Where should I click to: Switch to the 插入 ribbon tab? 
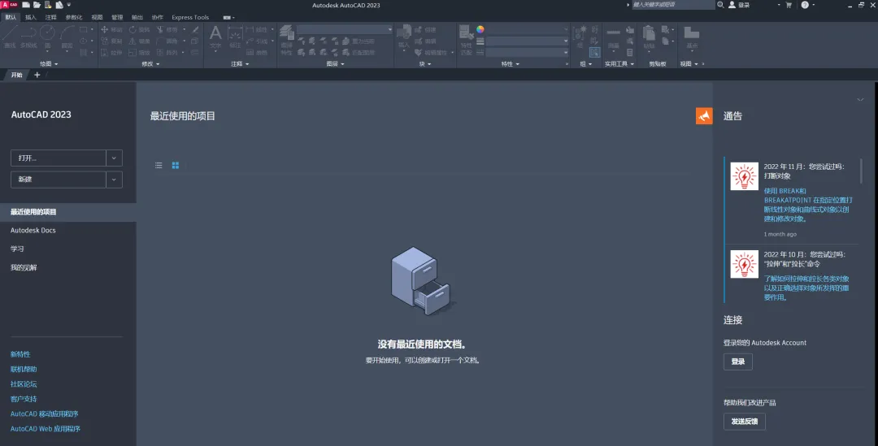[31, 17]
